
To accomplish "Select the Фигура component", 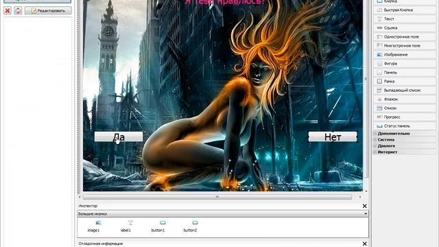I will [404, 64].
